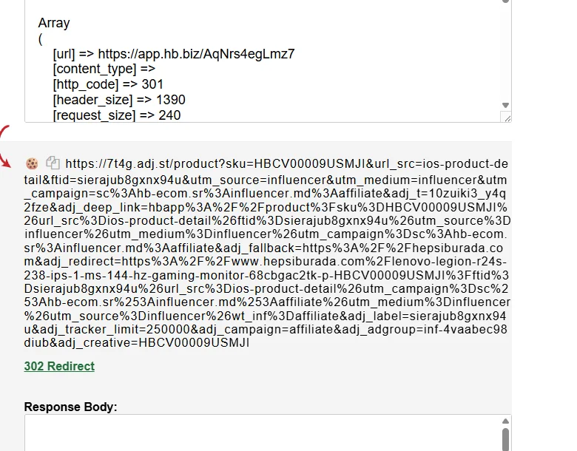Viewport: 577px width, 451px height.
Task: Click the down arrow of the Array box scrollbar
Action: 505,105
